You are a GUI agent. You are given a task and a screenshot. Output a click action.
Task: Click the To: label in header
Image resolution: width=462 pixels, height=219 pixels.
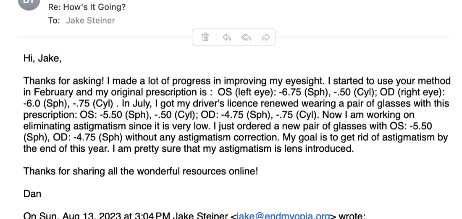pos(54,20)
